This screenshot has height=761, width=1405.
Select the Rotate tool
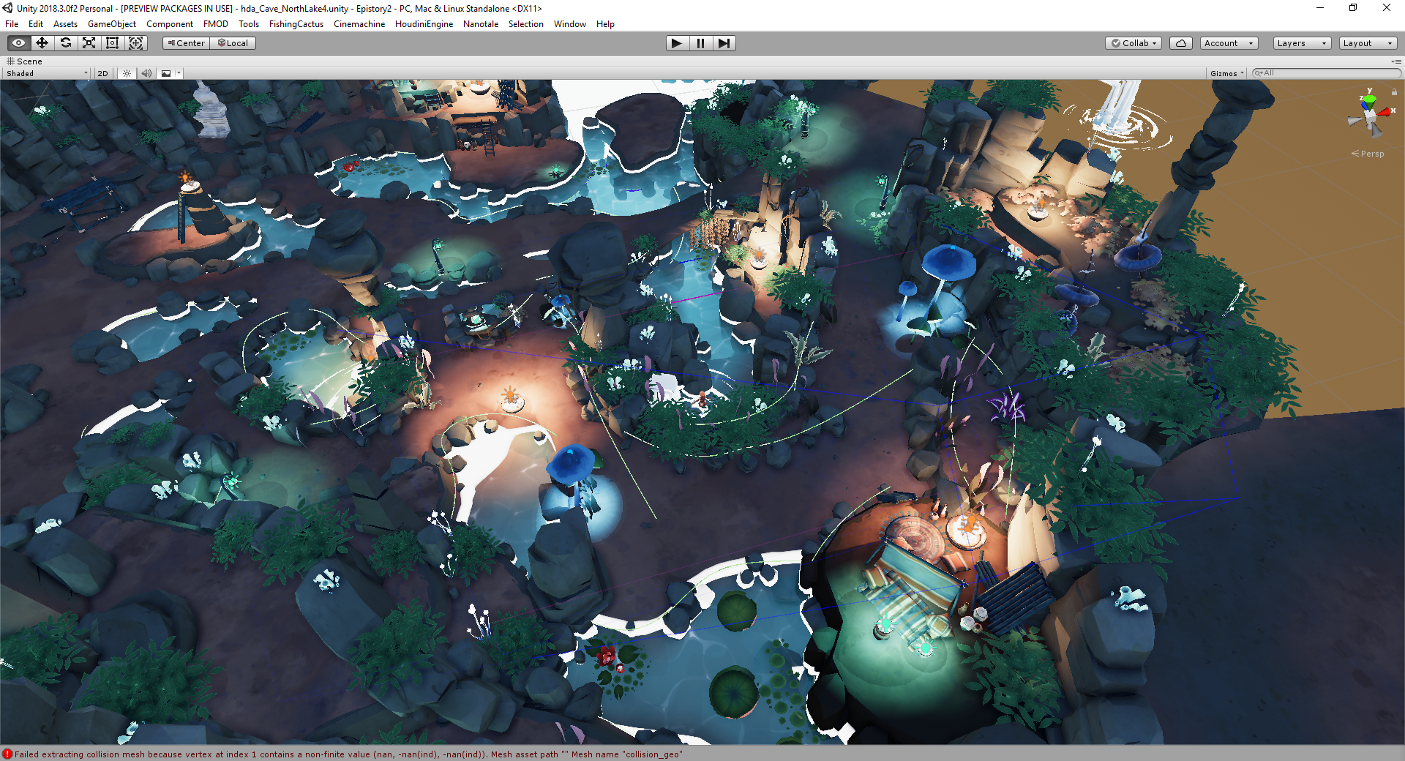(66, 43)
